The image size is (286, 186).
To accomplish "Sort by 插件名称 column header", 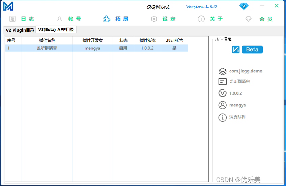I will click(x=47, y=40).
